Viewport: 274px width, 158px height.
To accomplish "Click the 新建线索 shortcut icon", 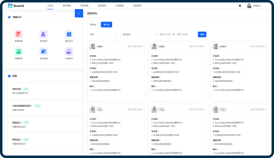I will 19,34.
